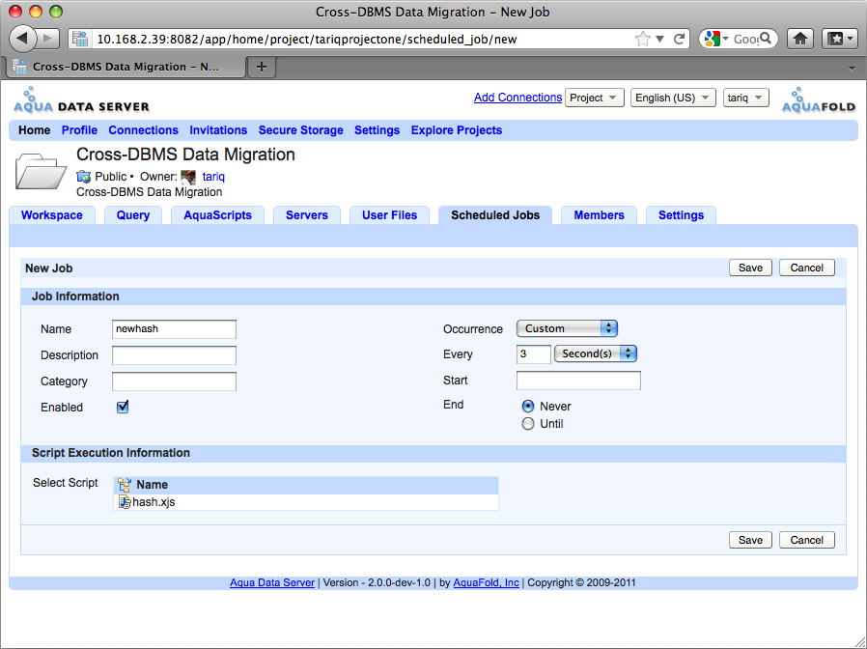Open the browser Home button
867x649 pixels.
tap(800, 39)
